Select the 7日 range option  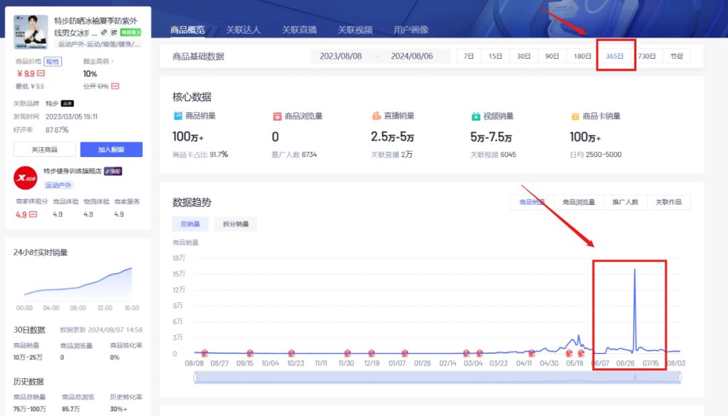coord(469,56)
